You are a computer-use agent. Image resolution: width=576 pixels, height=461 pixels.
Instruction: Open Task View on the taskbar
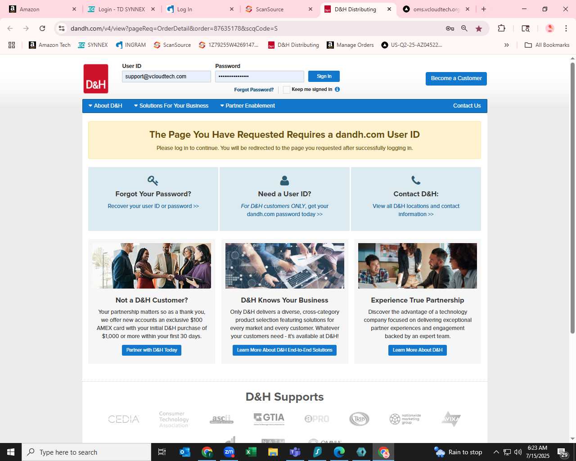click(162, 452)
